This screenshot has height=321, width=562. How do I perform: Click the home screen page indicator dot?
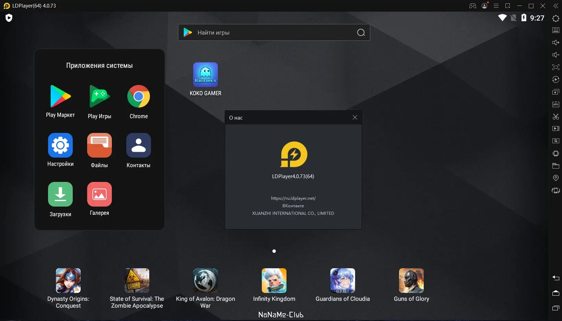point(274,251)
